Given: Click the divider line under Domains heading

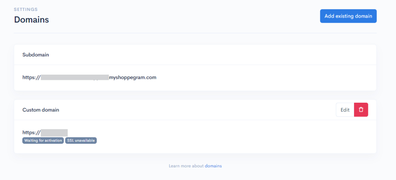Looking at the screenshot, I should coord(195,33).
